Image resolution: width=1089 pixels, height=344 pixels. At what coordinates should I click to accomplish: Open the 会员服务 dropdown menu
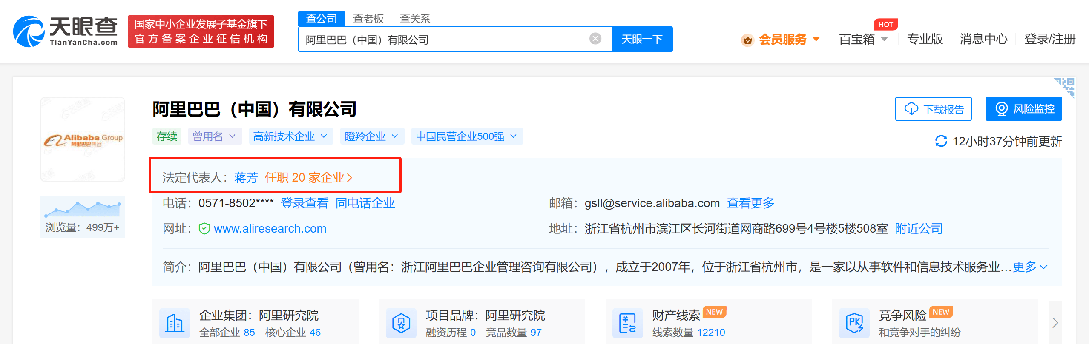[789, 40]
